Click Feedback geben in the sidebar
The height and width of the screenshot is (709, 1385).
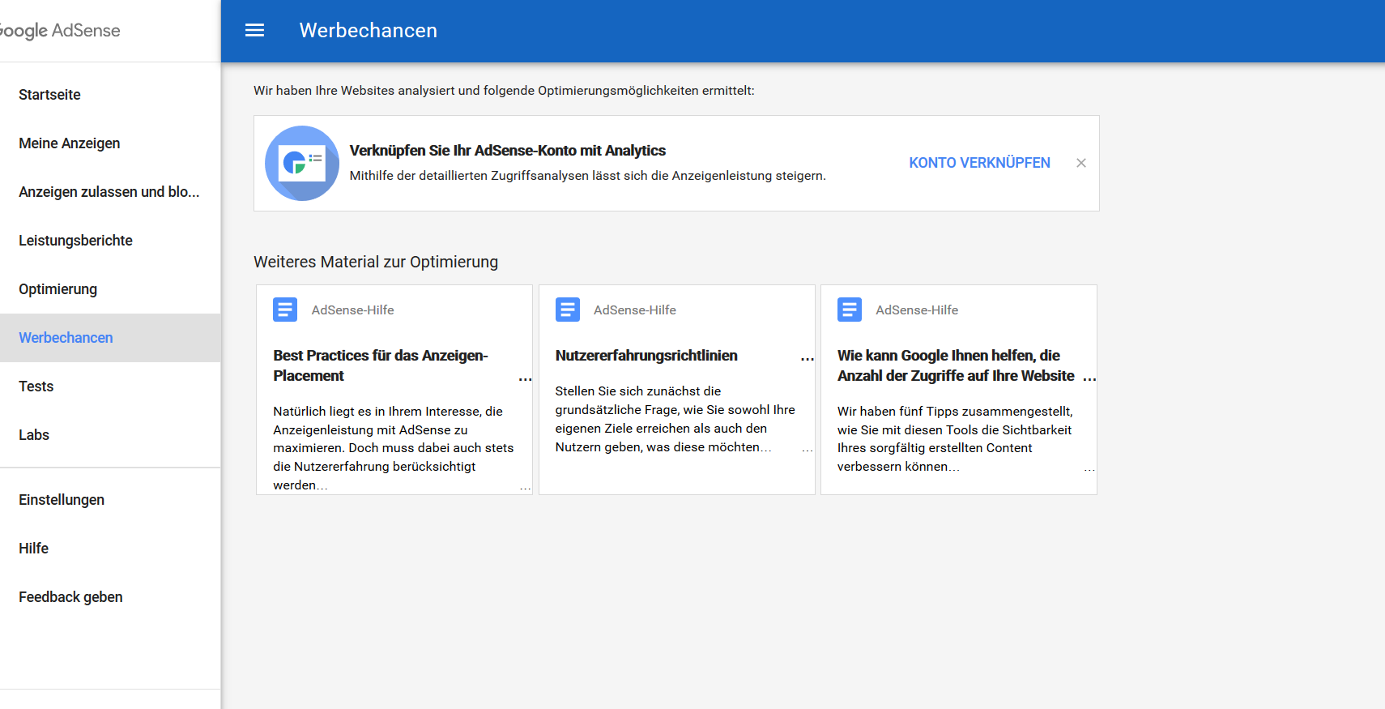[x=70, y=597]
